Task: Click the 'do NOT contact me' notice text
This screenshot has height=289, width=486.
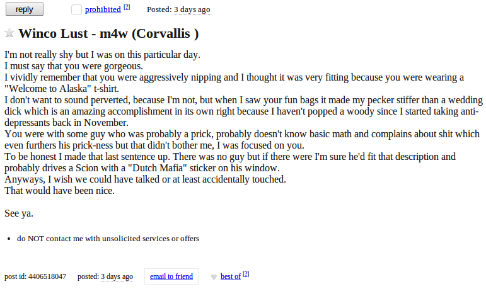Action: 108,239
